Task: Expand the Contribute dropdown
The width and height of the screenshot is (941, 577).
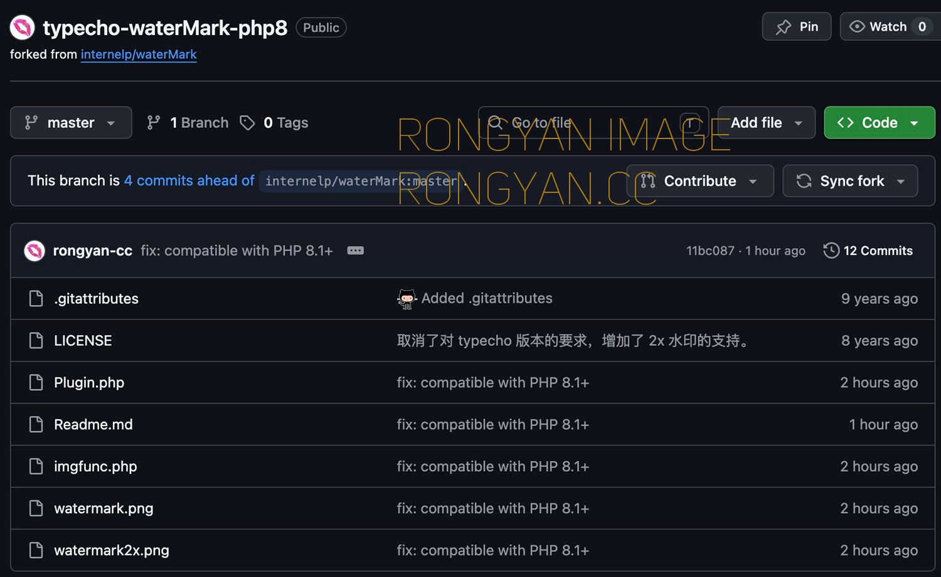Action: pos(700,181)
